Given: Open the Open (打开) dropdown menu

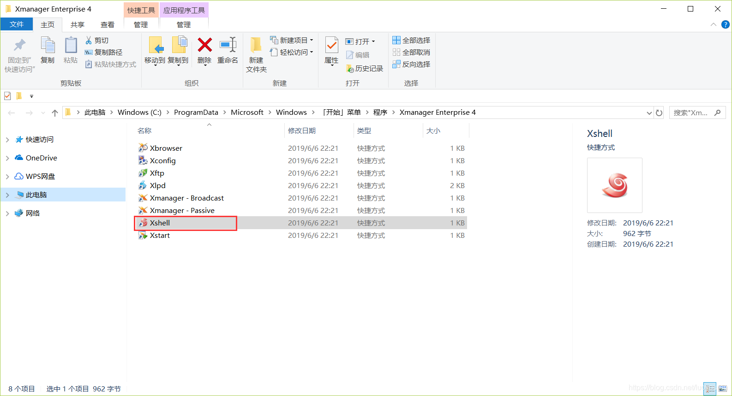Looking at the screenshot, I should point(360,41).
